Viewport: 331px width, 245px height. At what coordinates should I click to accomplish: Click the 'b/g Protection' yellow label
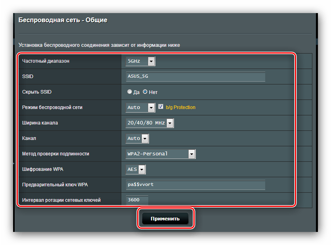coord(180,107)
